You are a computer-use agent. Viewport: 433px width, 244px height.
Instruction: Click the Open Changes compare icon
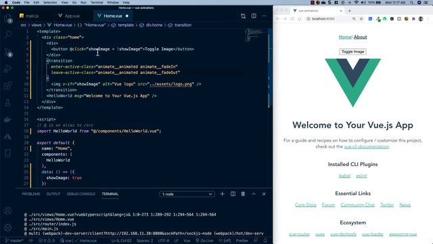pyautogui.click(x=243, y=16)
